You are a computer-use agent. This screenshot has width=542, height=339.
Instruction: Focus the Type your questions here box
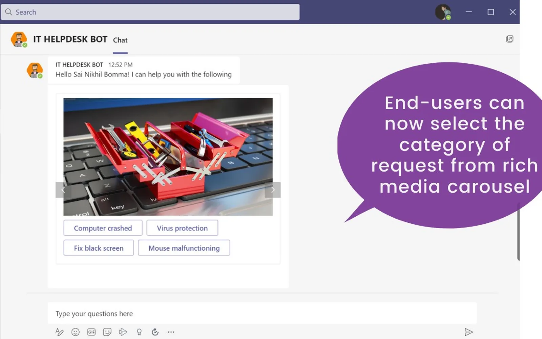click(262, 314)
